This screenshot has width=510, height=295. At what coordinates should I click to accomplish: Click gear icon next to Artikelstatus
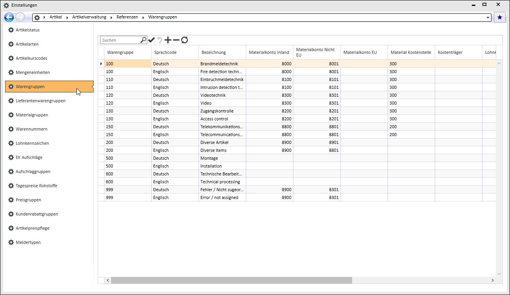11,30
